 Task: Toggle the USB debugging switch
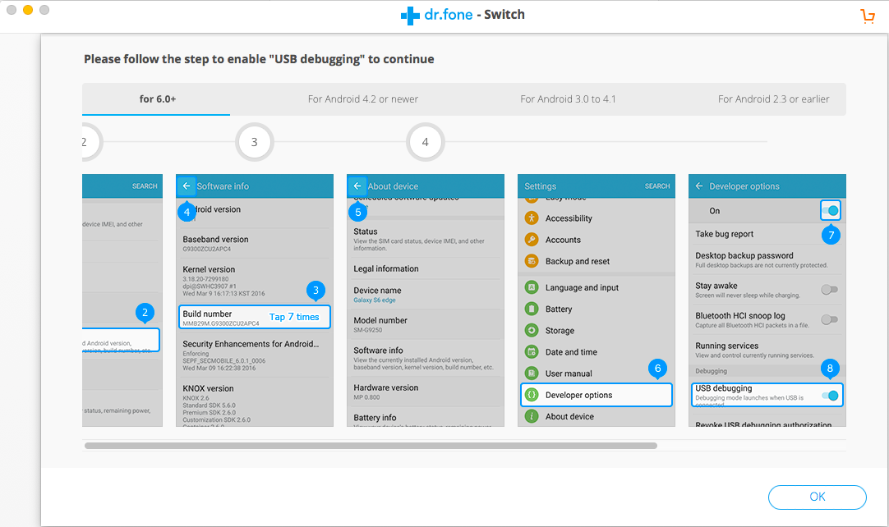(830, 396)
